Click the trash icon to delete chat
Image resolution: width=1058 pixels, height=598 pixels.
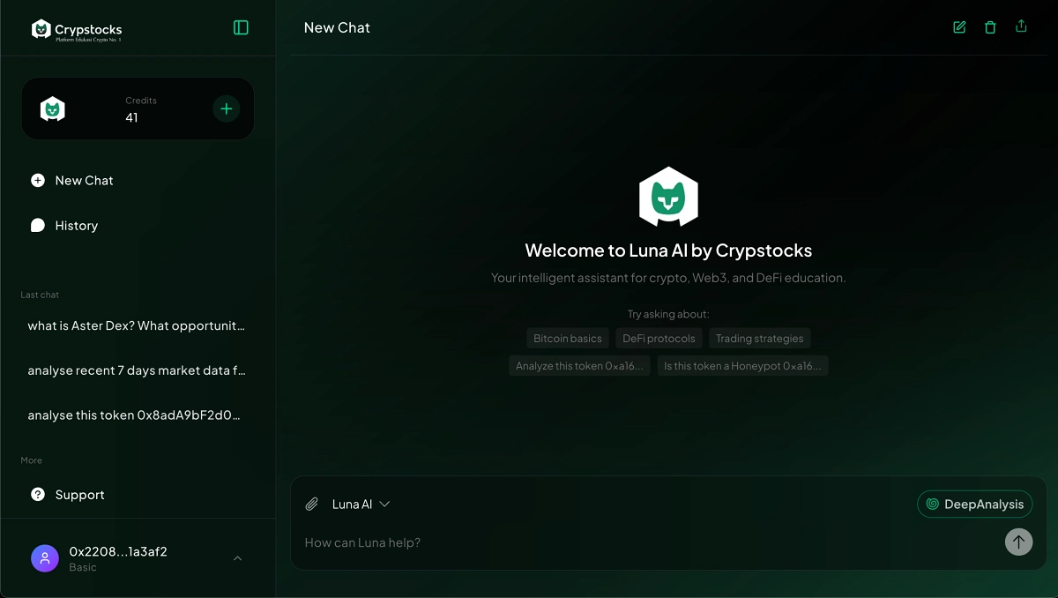(990, 27)
